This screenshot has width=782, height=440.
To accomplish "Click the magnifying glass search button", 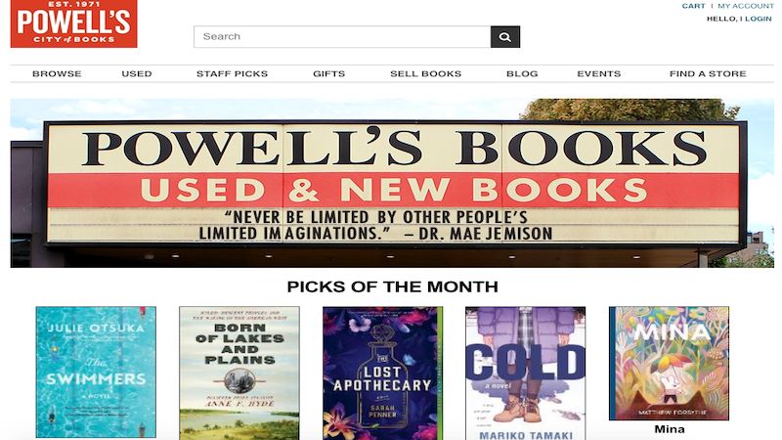I will (x=504, y=37).
